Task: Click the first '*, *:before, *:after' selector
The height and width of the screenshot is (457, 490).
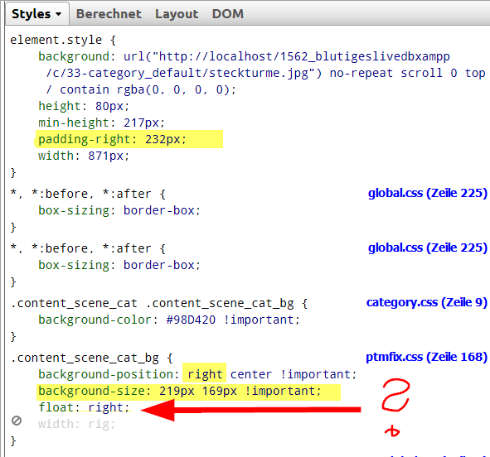Action: [x=80, y=194]
